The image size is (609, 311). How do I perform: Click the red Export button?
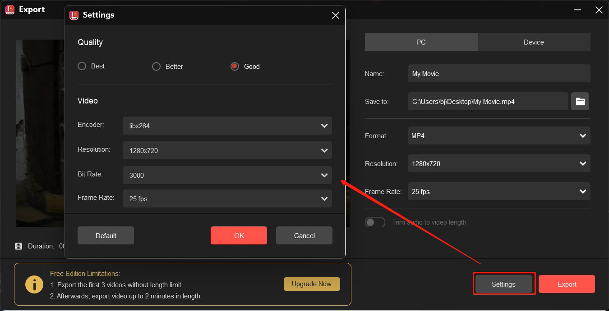click(x=567, y=284)
